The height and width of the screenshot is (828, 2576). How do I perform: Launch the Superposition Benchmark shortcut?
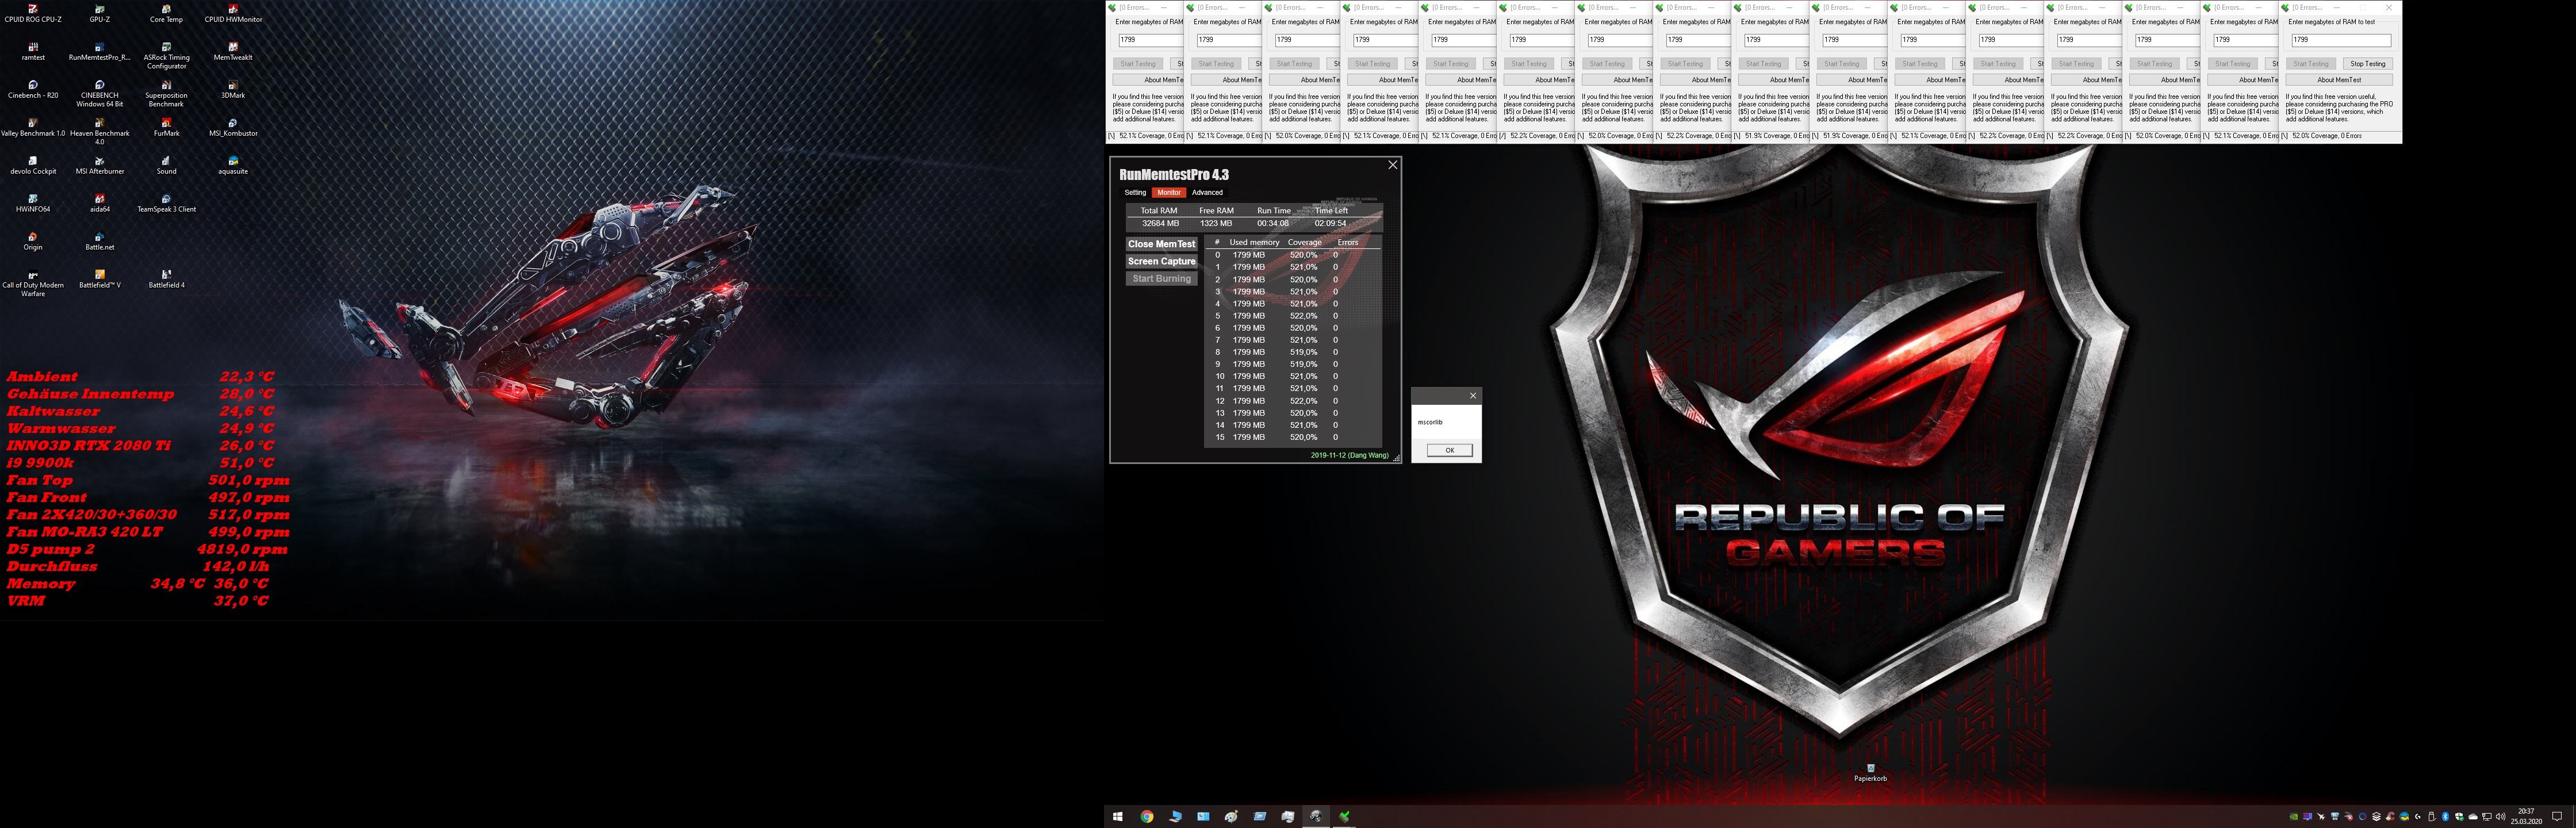tap(166, 93)
